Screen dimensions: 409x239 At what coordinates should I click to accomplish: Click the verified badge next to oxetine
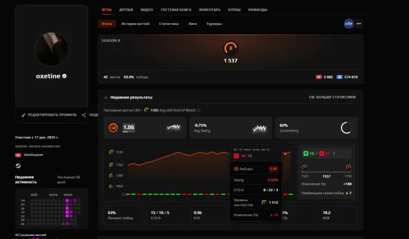[x=64, y=76]
